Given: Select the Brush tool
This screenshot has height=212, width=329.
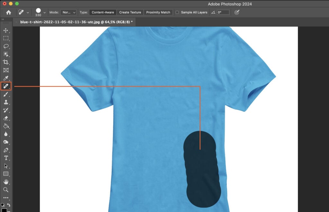Looking at the screenshot, I should tap(6, 94).
